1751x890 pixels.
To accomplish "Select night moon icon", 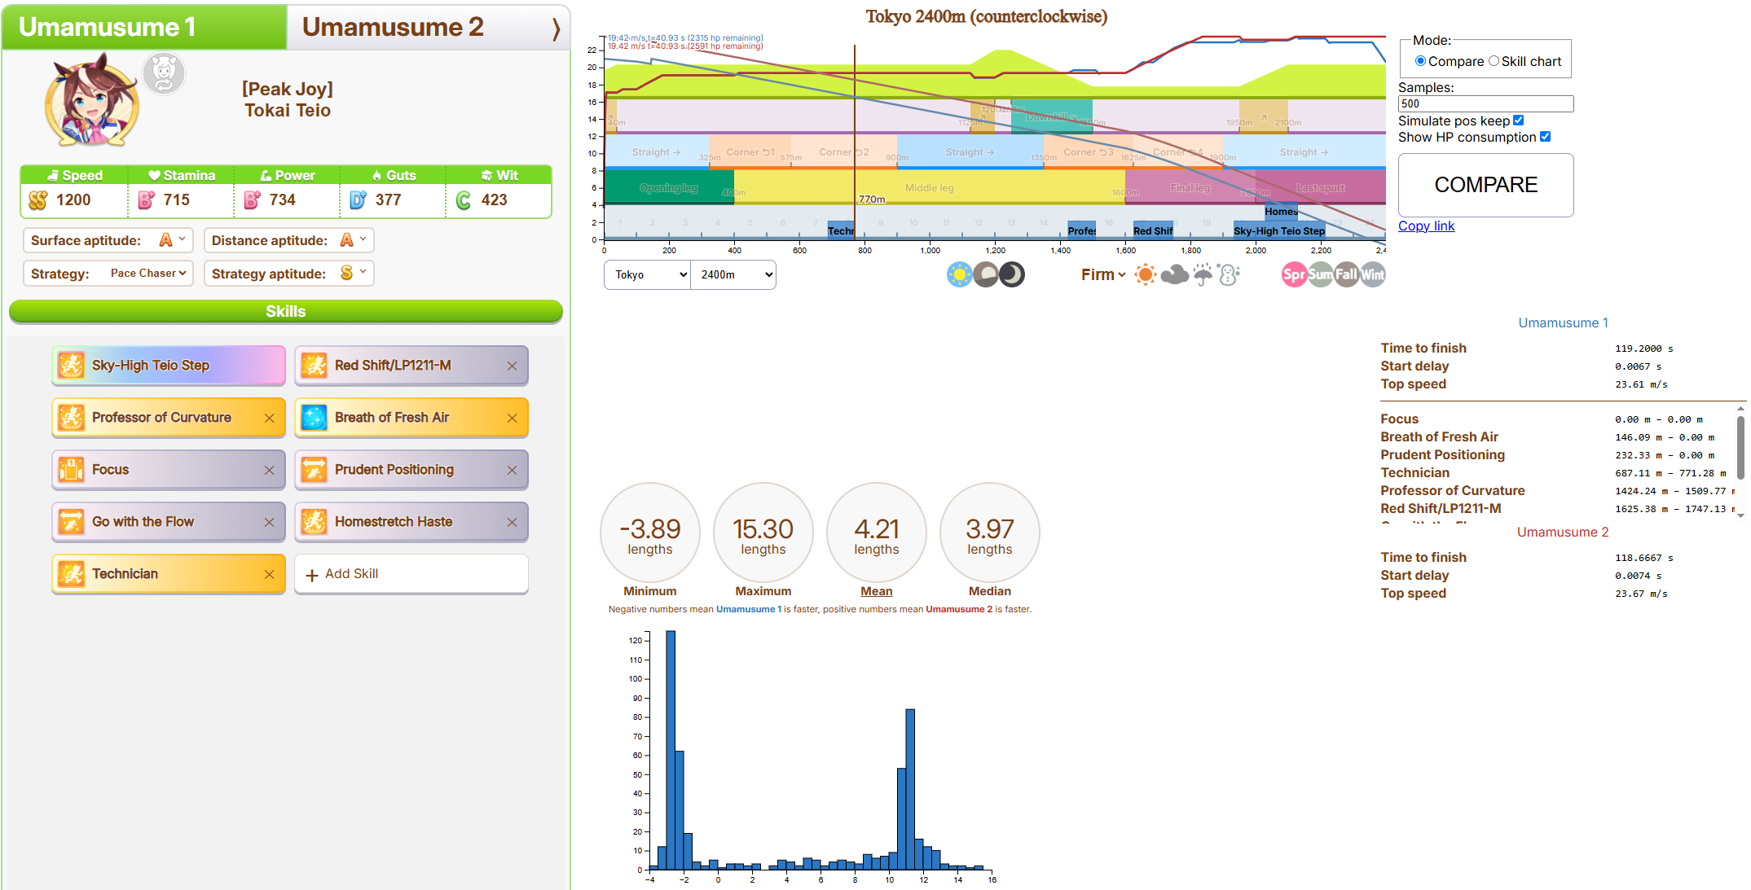I will click(x=1012, y=274).
